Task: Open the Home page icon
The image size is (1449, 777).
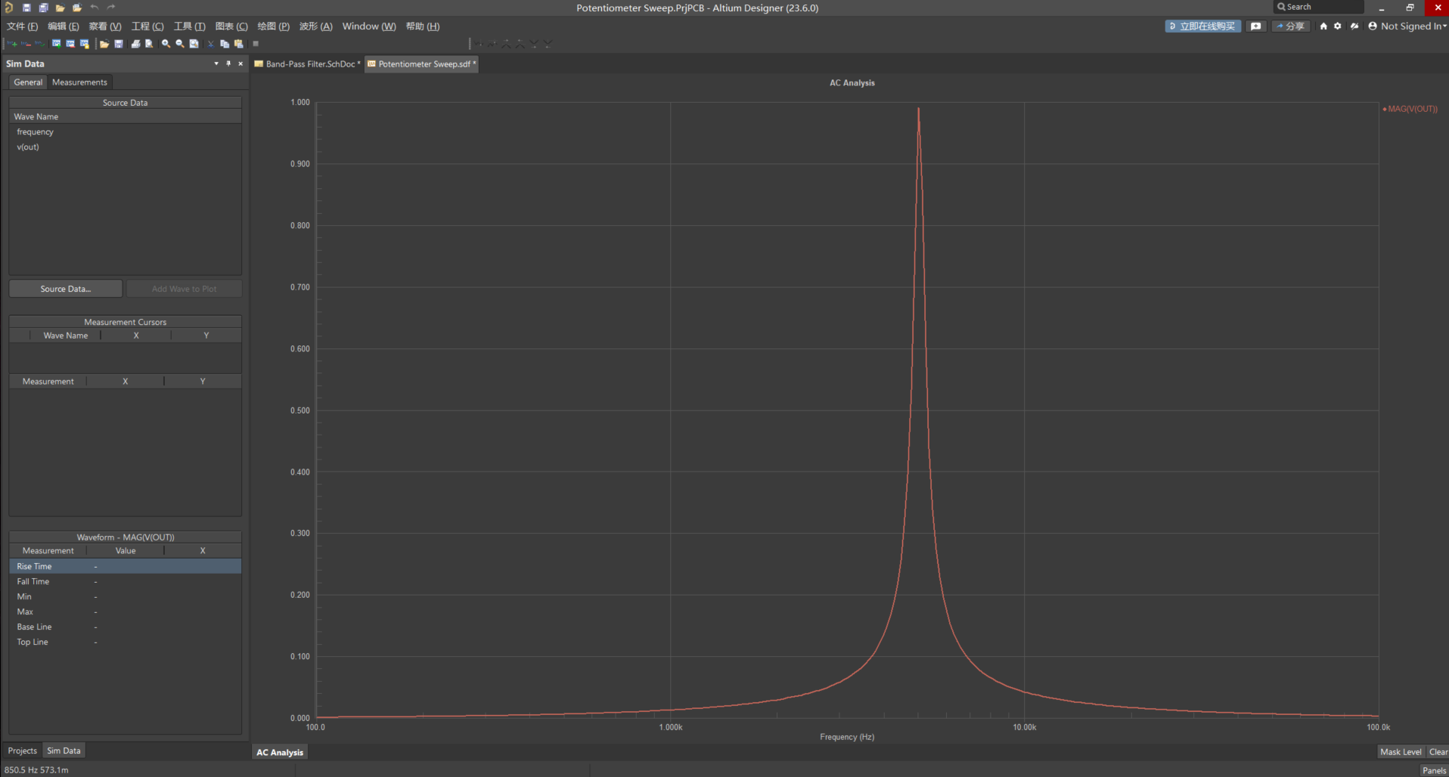Action: (1323, 26)
